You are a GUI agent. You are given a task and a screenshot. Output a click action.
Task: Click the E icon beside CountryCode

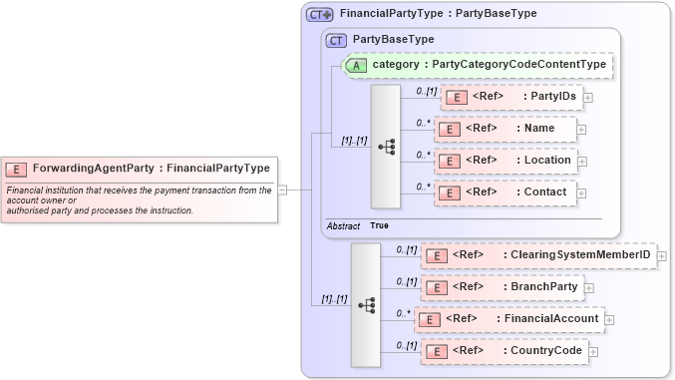[437, 352]
